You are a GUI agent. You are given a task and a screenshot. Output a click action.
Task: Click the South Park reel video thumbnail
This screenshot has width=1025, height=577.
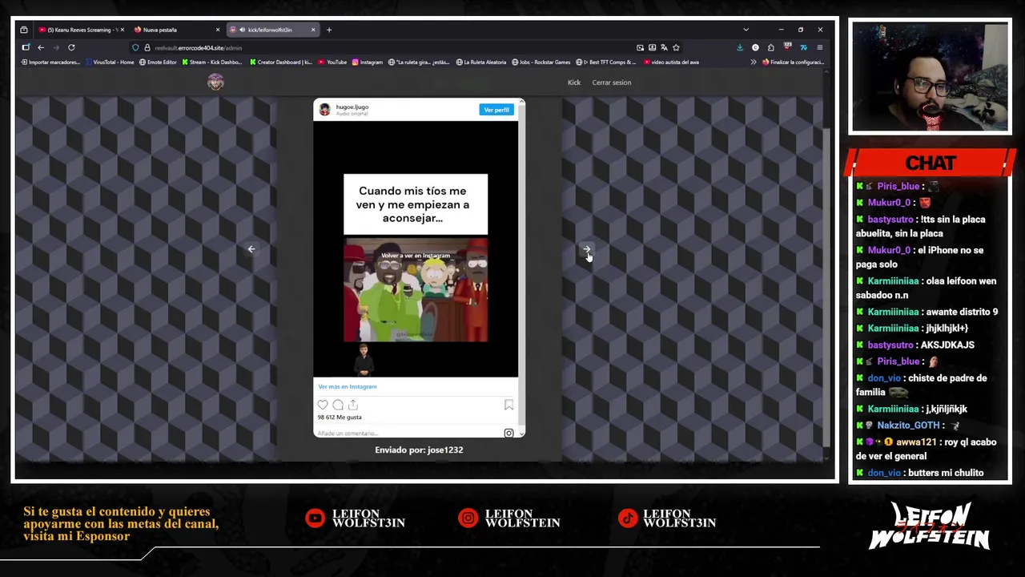(416, 290)
